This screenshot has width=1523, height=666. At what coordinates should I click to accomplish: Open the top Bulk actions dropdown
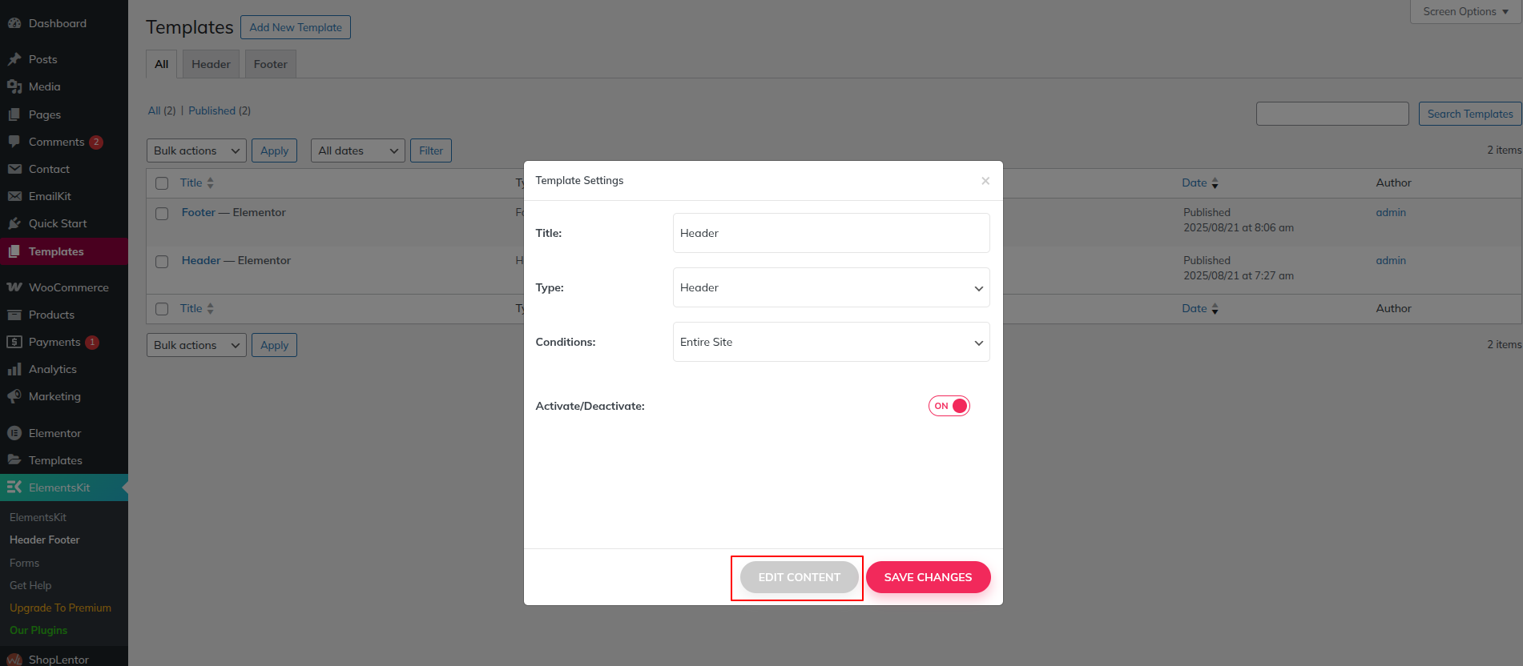196,150
